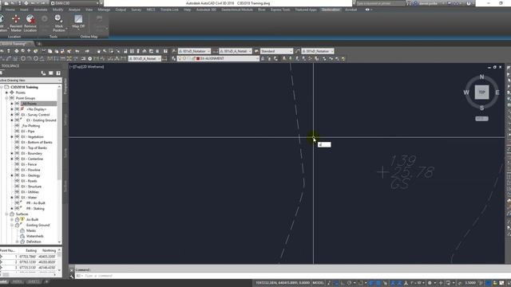Click the redo arrow in the toolbar
This screenshot has height=287, width=511.
pyautogui.click(x=87, y=51)
